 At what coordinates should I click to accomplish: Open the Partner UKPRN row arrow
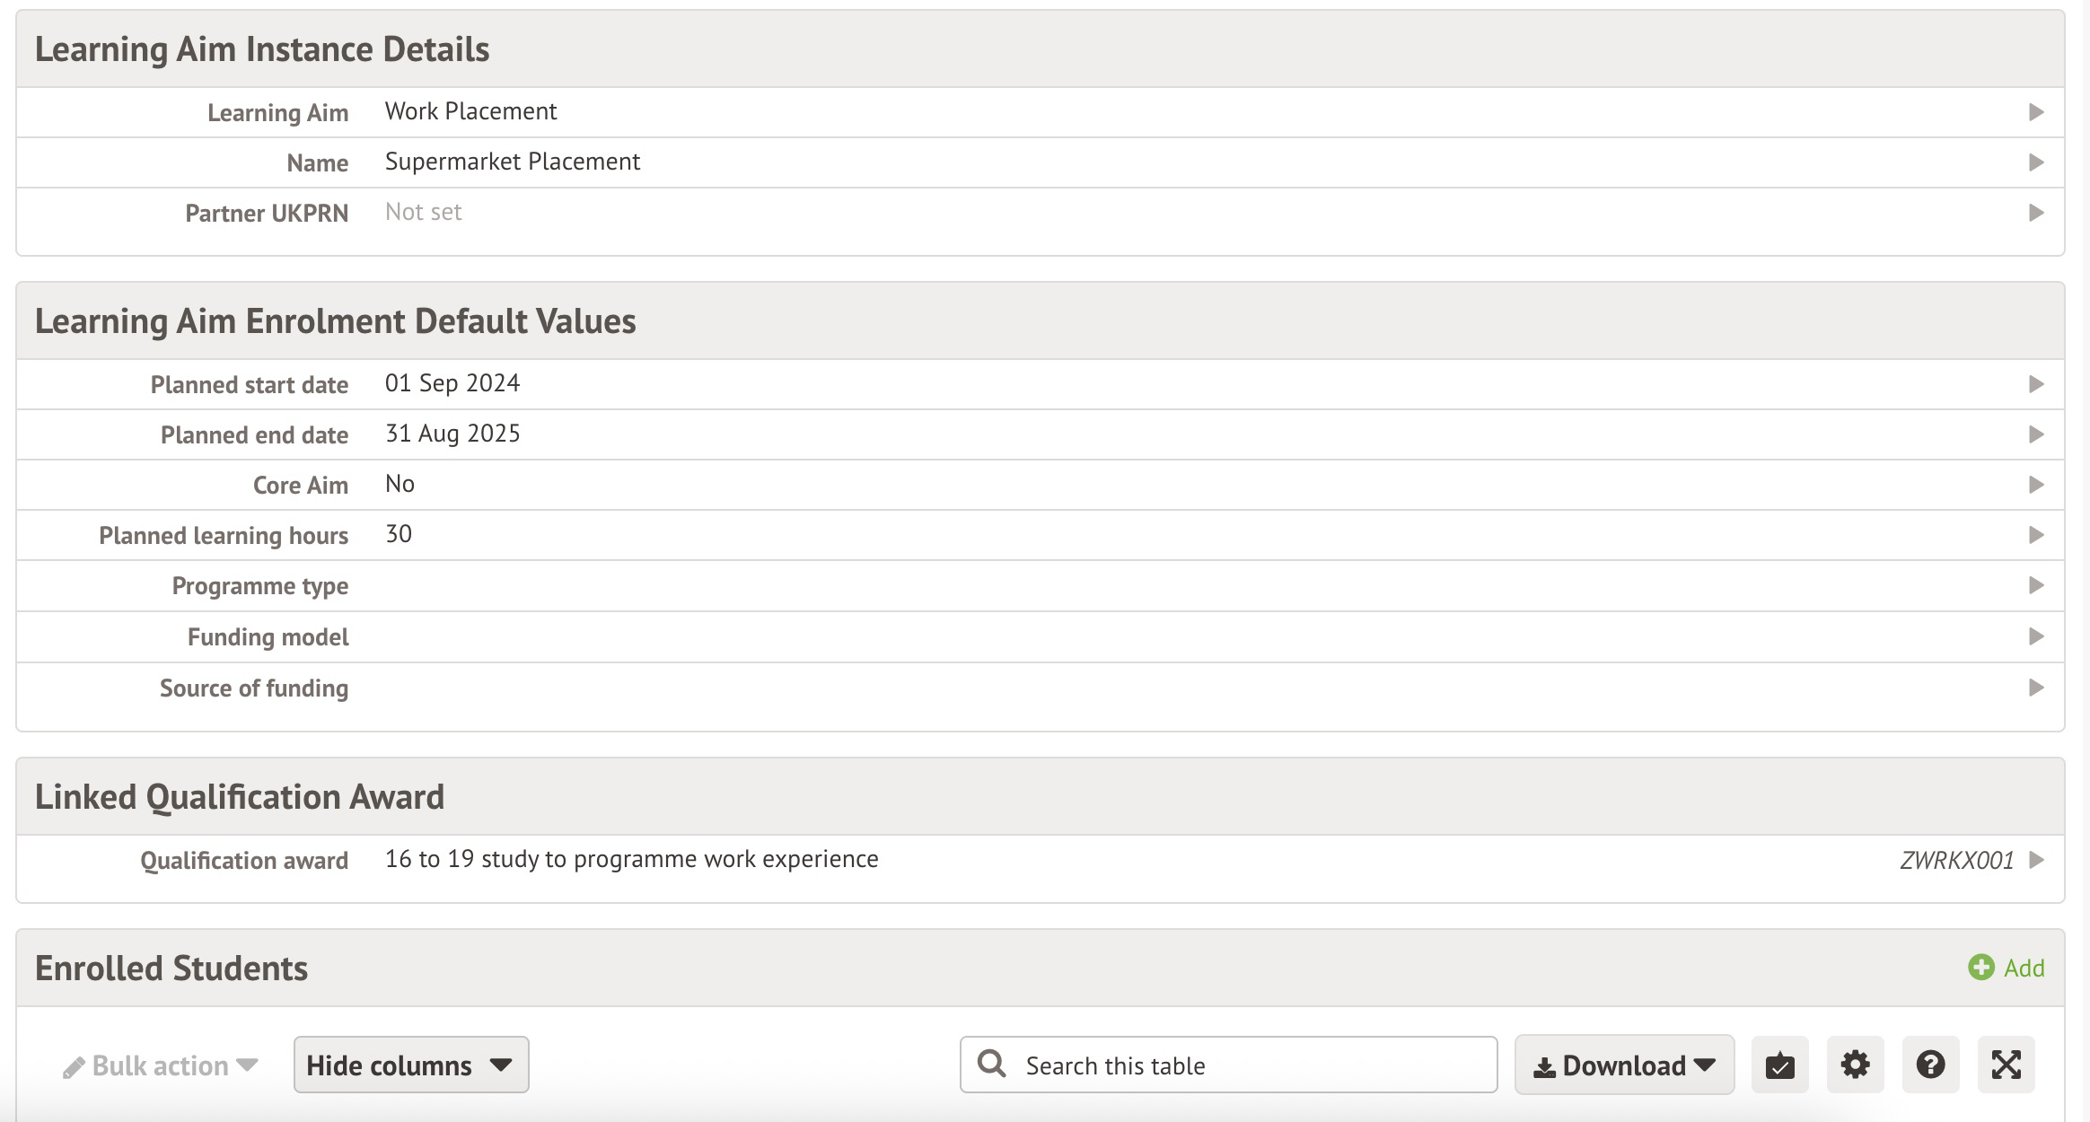(2036, 213)
